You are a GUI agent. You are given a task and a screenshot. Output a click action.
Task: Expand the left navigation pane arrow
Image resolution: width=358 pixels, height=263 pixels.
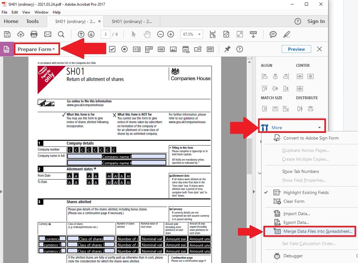[1, 192]
